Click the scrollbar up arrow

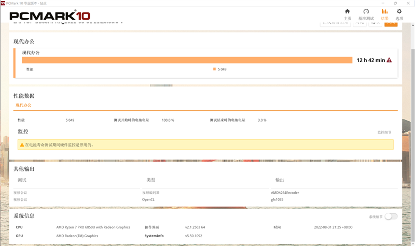pos(413,25)
